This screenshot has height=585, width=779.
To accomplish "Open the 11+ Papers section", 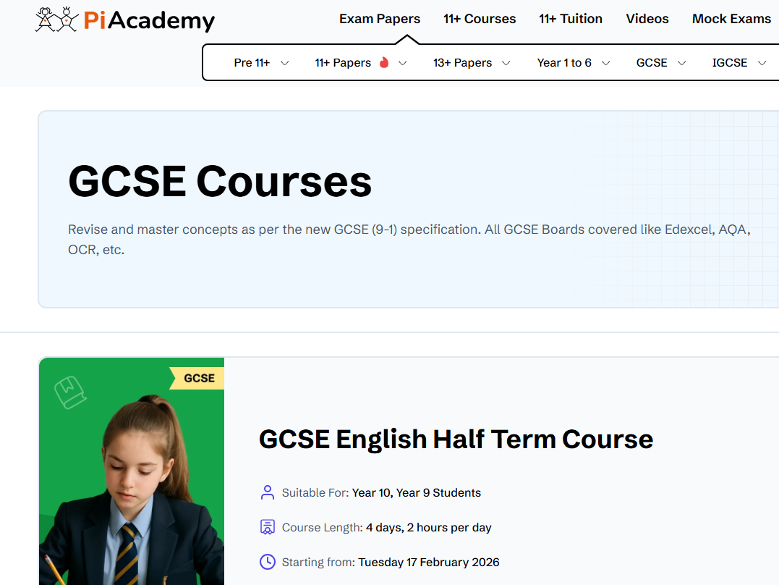I will click(x=343, y=63).
